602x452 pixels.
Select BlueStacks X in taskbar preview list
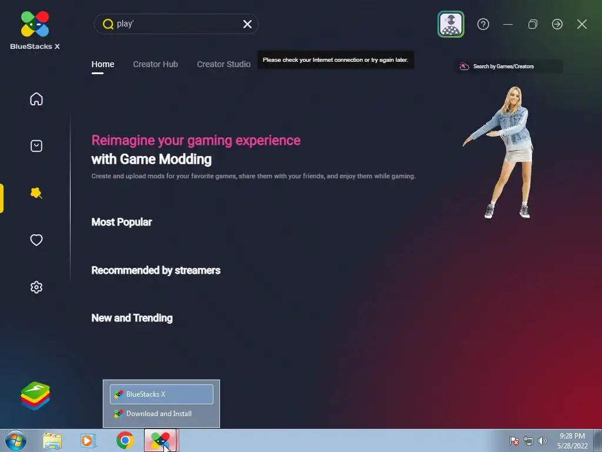[x=161, y=394]
